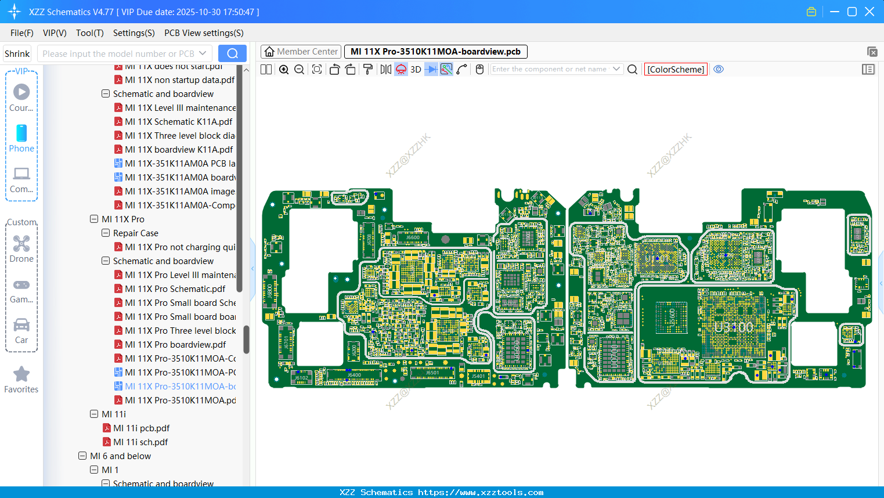Toggle the eye visibility icon
Screen dimensions: 884x498
tap(719, 69)
